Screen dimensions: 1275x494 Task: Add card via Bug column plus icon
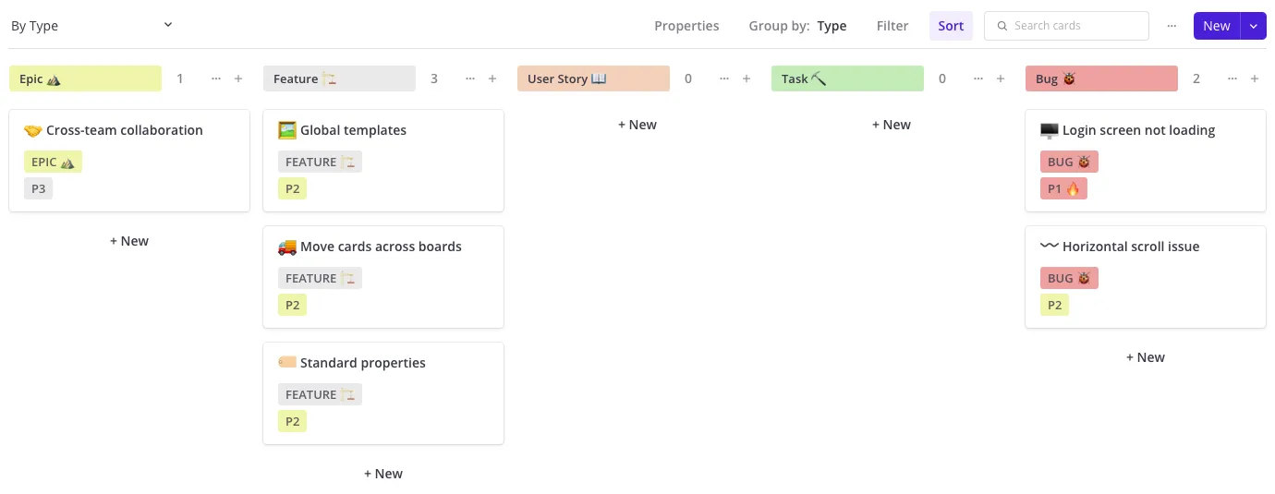1255,78
